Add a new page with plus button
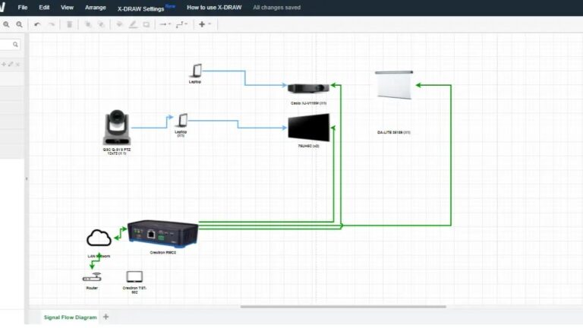583x328 pixels. [x=106, y=317]
